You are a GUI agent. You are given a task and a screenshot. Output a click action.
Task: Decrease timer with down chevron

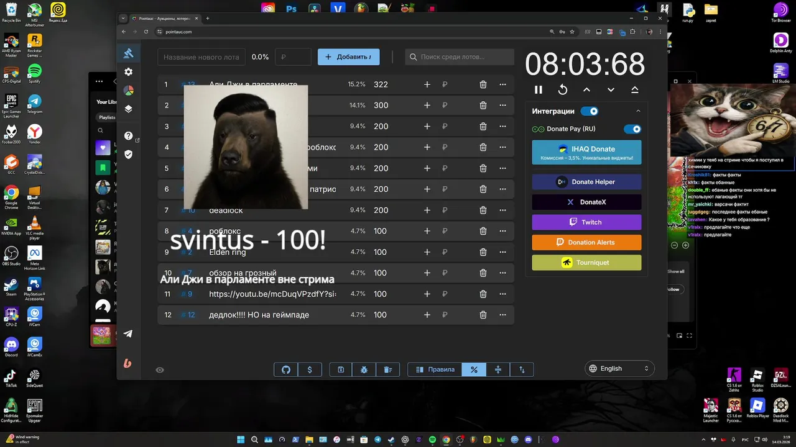(611, 89)
